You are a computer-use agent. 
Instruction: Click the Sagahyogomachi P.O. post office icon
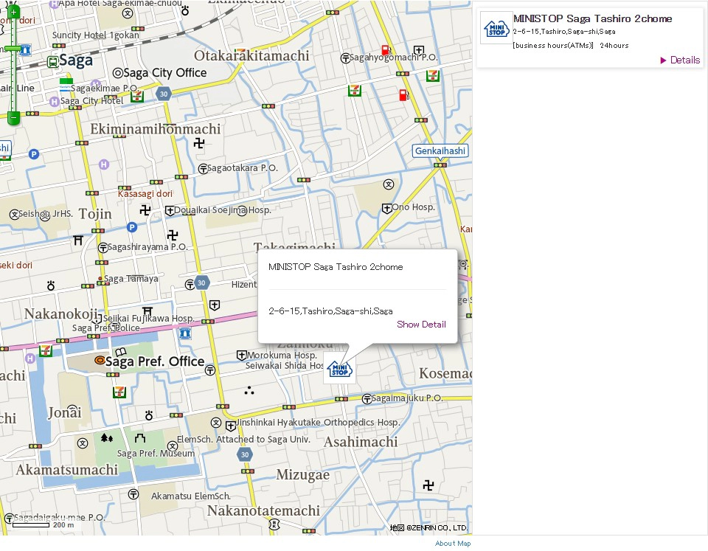pyautogui.click(x=345, y=58)
